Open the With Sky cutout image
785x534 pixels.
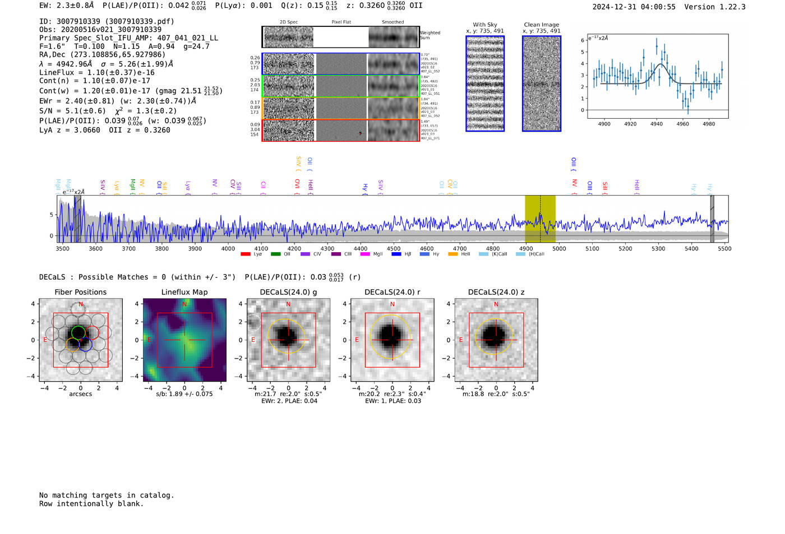485,83
